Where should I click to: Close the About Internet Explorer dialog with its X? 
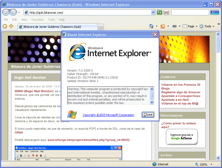[x=155, y=35]
